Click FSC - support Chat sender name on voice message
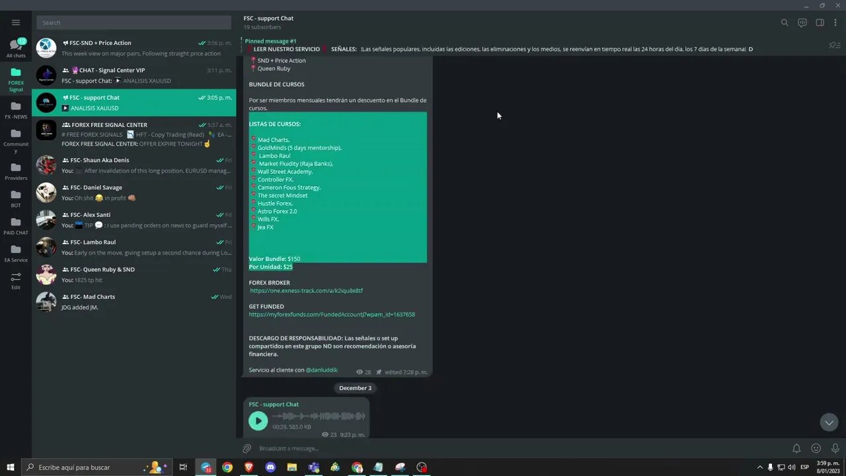This screenshot has width=846, height=476. 274,404
